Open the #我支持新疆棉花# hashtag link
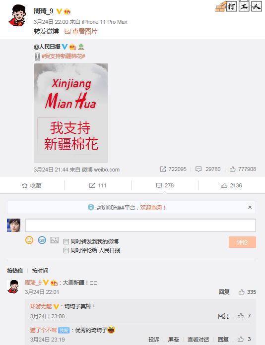Viewport: 265px width, 345px height. coord(63,56)
